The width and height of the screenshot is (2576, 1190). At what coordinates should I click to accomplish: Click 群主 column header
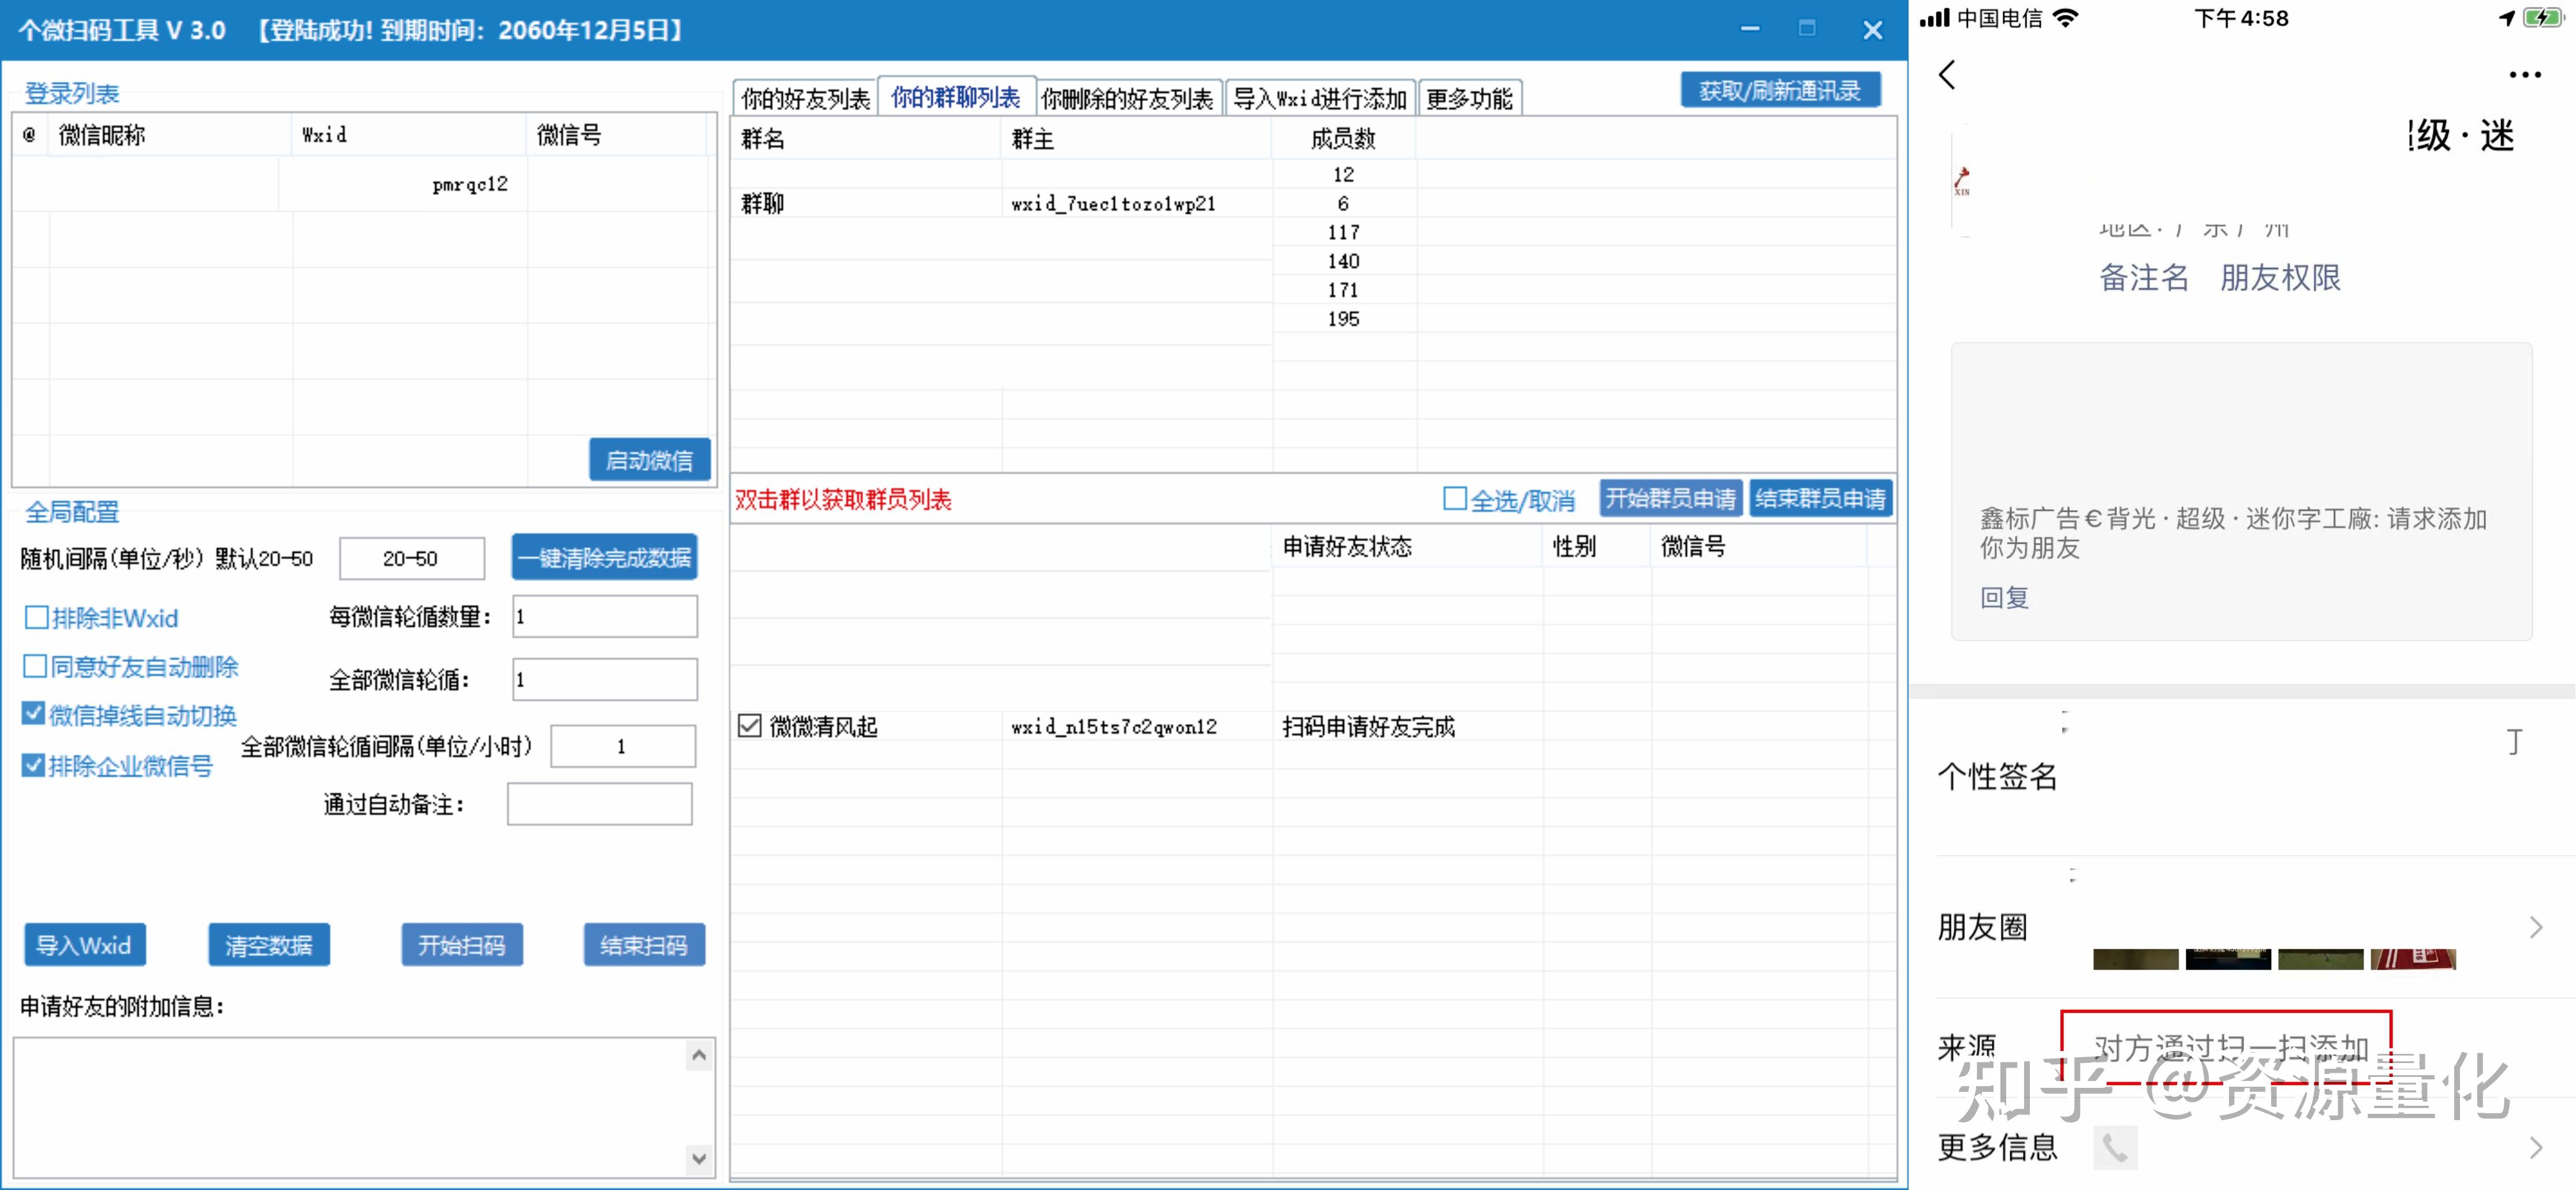click(x=1137, y=138)
